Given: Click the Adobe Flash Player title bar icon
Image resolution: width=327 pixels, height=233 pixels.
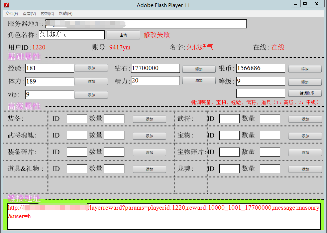Looking at the screenshot, I should pos(6,5).
